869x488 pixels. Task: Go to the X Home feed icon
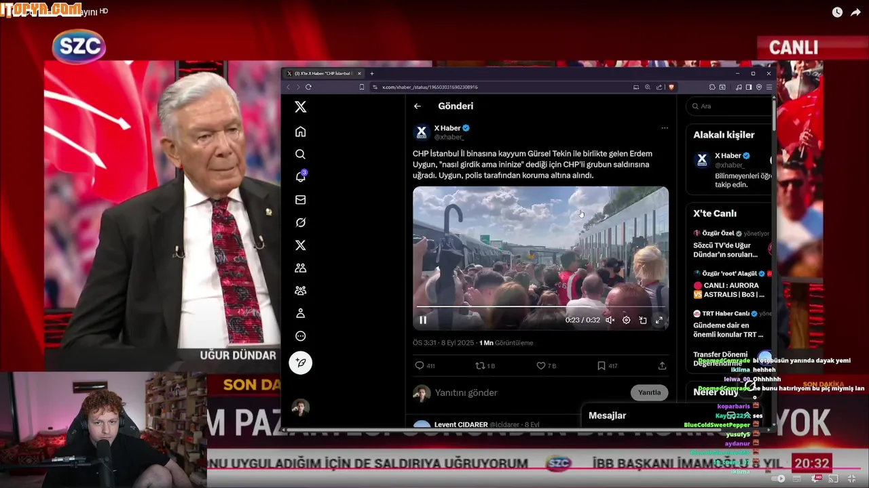click(301, 131)
